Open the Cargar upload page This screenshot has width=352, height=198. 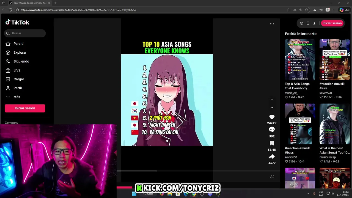[x=15, y=79]
